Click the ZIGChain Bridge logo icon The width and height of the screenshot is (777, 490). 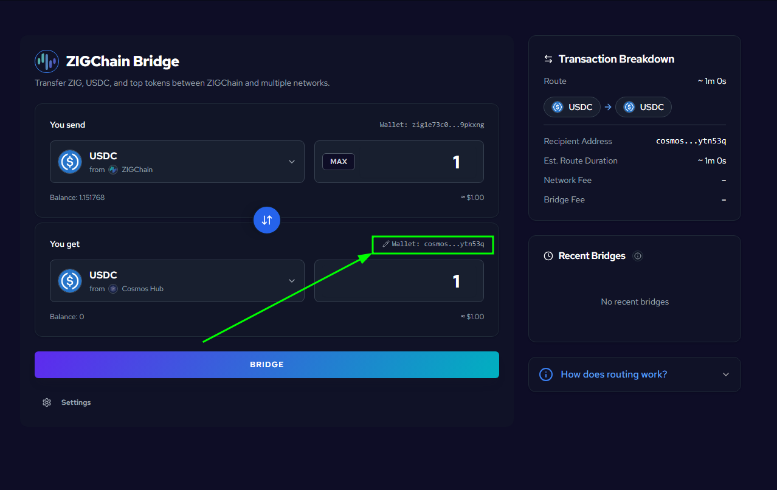46,61
